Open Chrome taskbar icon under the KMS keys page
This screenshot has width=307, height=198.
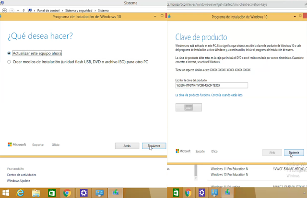pyautogui.click(x=189, y=193)
